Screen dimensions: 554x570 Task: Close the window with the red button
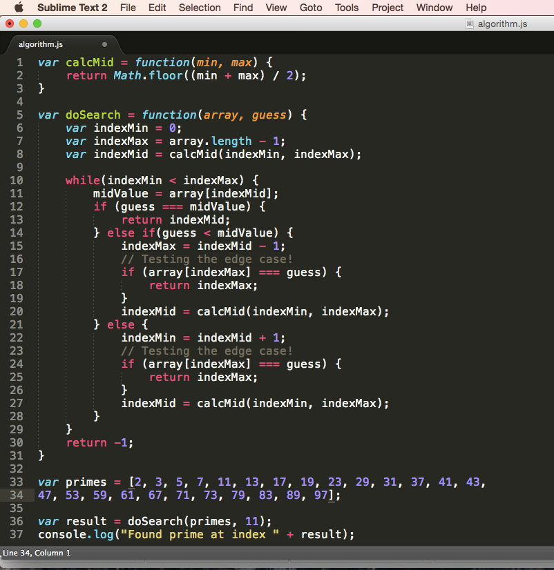click(x=10, y=23)
